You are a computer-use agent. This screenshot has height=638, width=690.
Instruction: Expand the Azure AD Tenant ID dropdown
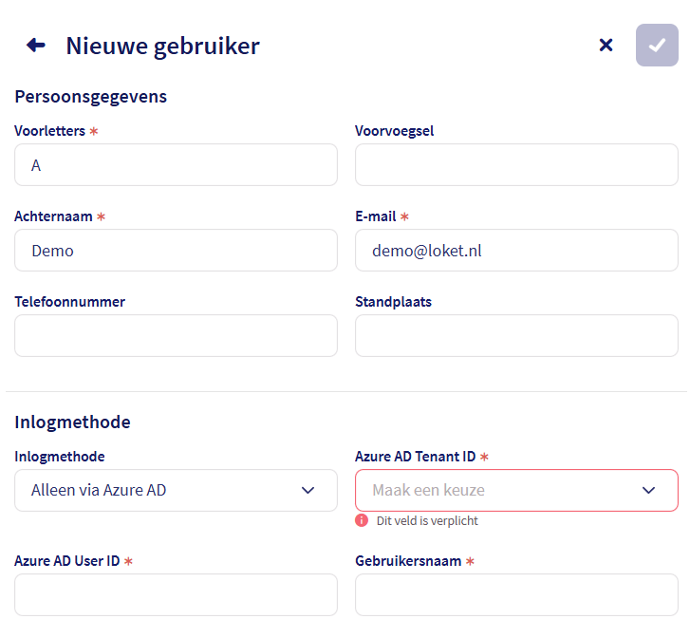coord(516,490)
